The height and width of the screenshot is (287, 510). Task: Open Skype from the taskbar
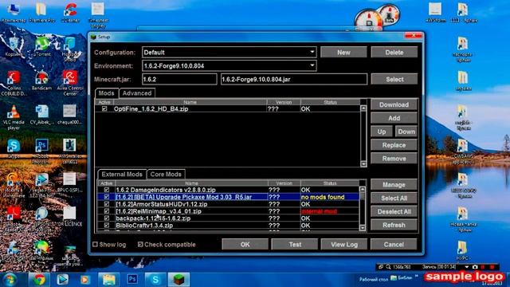pyautogui.click(x=155, y=280)
